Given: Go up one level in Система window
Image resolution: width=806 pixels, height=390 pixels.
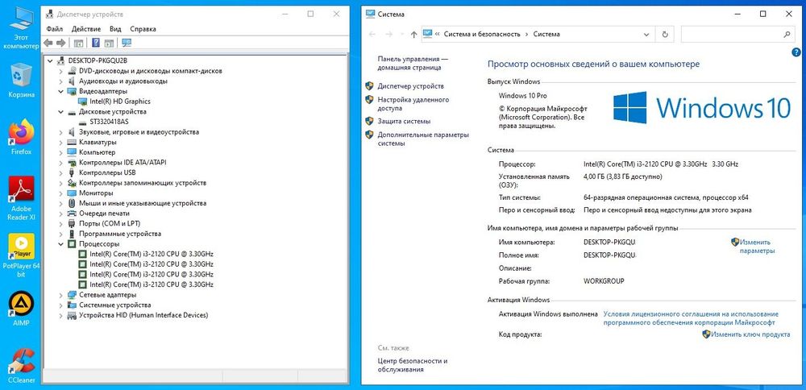Looking at the screenshot, I should (x=413, y=35).
